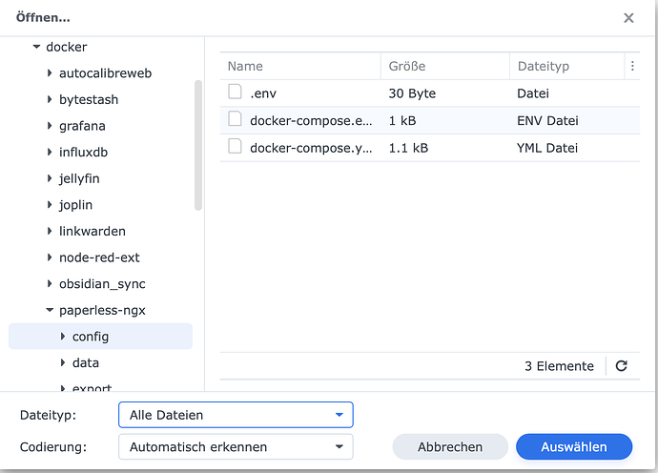658x473 pixels.
Task: Open the Dateityp dropdown
Action: click(236, 415)
